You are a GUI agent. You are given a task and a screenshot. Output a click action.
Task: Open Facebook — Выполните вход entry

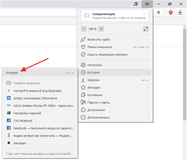coord(40,128)
